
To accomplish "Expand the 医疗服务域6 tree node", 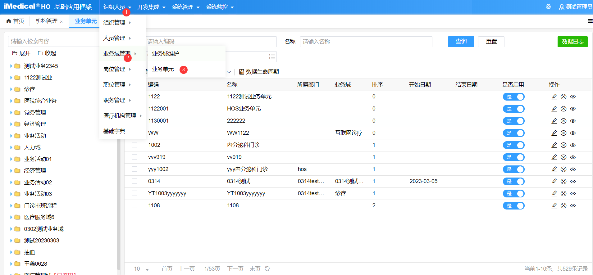I will [x=11, y=217].
